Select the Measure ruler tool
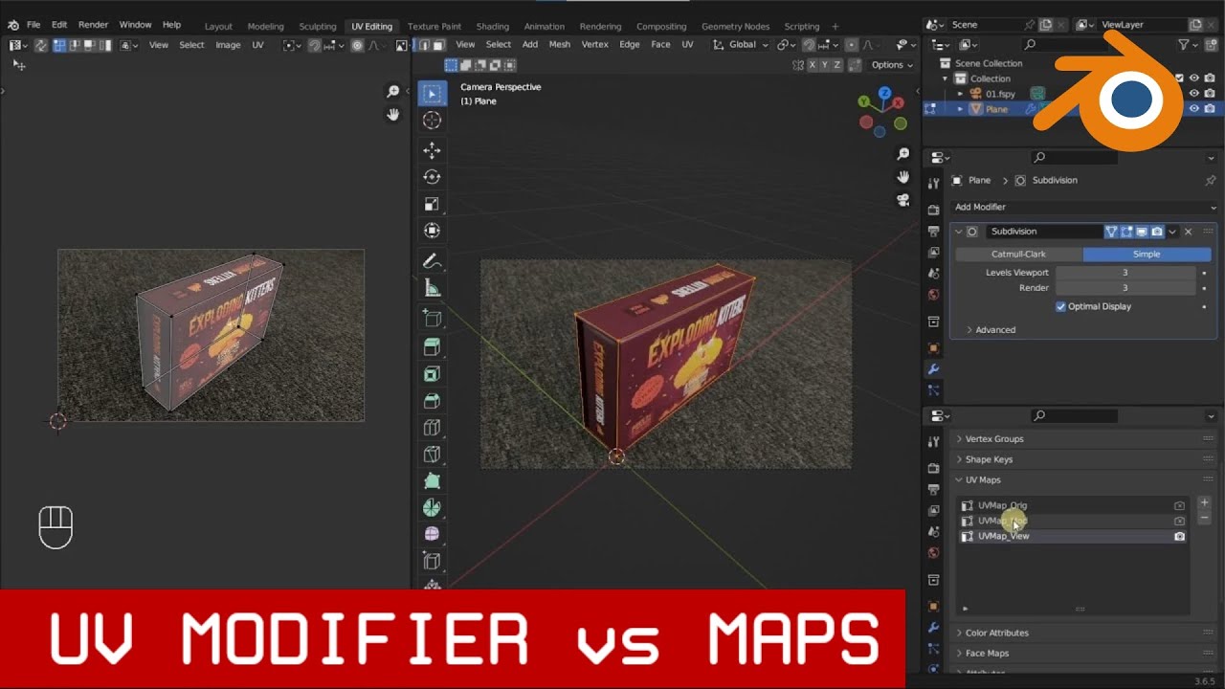 (432, 288)
